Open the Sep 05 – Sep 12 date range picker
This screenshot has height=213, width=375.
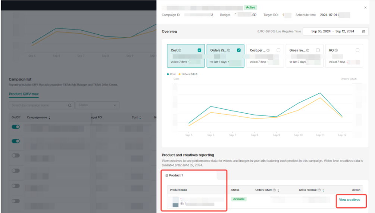click(333, 31)
